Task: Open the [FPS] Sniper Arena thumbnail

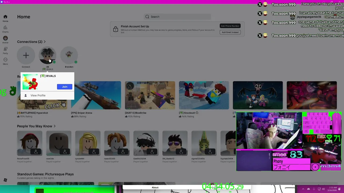Action: [96, 95]
